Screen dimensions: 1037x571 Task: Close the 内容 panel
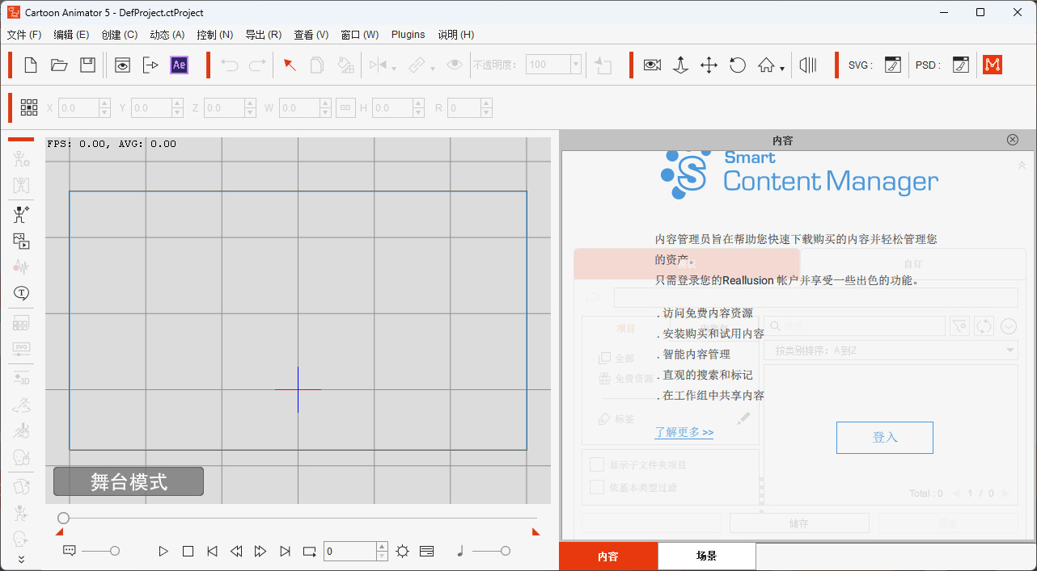click(x=1013, y=140)
